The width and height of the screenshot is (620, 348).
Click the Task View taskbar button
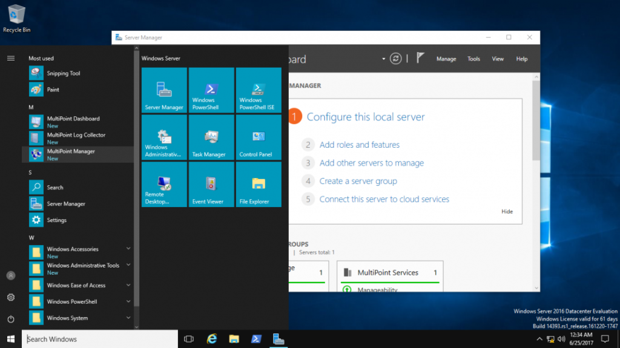(189, 339)
